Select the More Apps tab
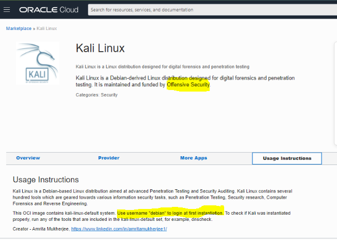Screen dimensions: 337x240 (194, 158)
